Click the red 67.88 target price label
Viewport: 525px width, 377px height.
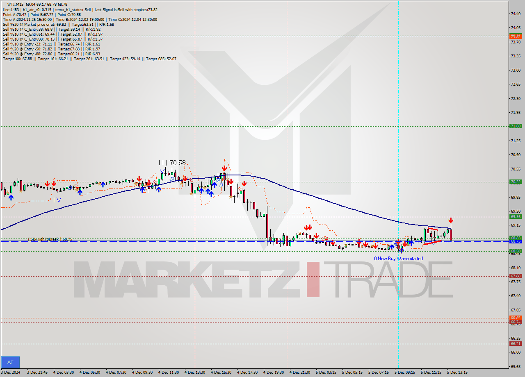coord(516,276)
